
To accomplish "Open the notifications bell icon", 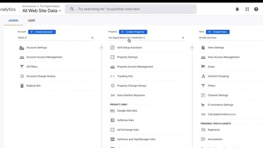I will (237, 9).
